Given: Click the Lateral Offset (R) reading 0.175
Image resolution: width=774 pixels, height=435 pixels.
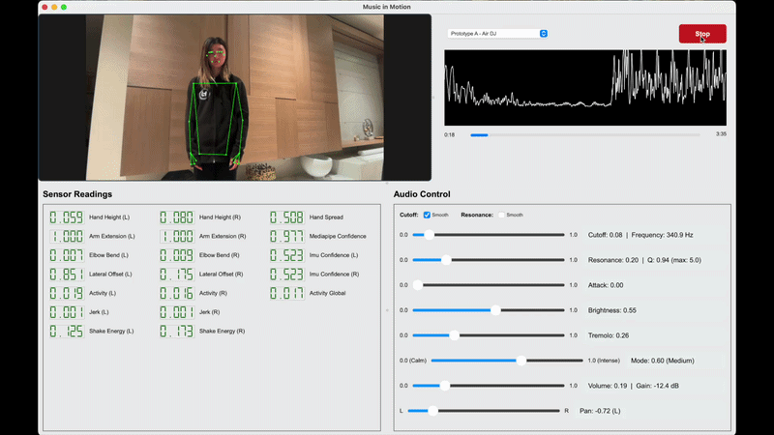Looking at the screenshot, I should tap(177, 275).
